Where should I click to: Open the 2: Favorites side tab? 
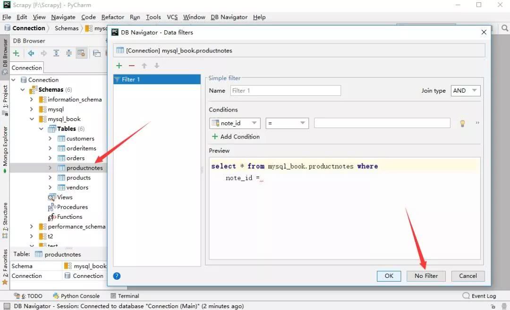coord(5,267)
